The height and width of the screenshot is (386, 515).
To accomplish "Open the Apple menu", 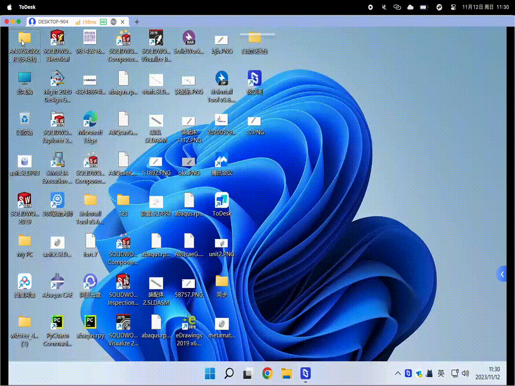I will click(x=10, y=7).
